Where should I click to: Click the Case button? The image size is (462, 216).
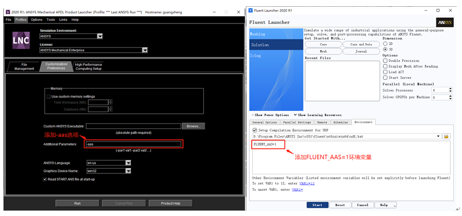coord(323,45)
